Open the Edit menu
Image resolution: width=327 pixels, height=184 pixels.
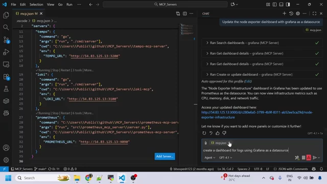[22, 5]
